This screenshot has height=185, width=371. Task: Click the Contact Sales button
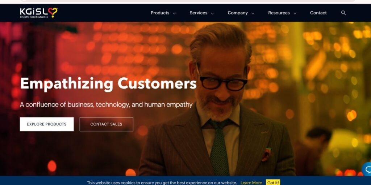click(106, 124)
